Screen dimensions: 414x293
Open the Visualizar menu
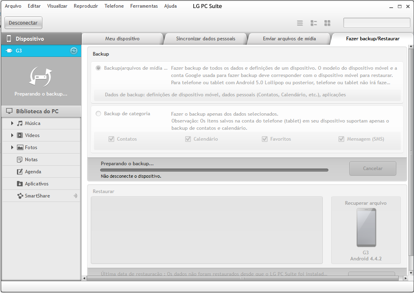[57, 6]
